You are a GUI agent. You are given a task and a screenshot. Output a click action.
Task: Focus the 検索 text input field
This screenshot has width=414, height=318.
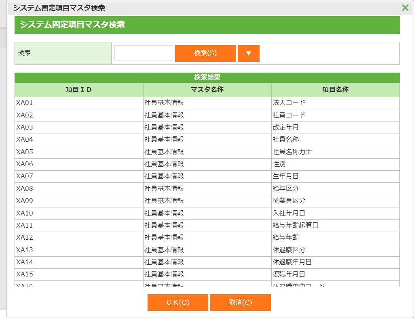(x=144, y=53)
